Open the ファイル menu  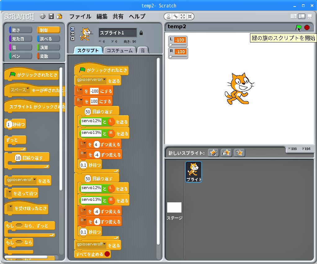80,16
